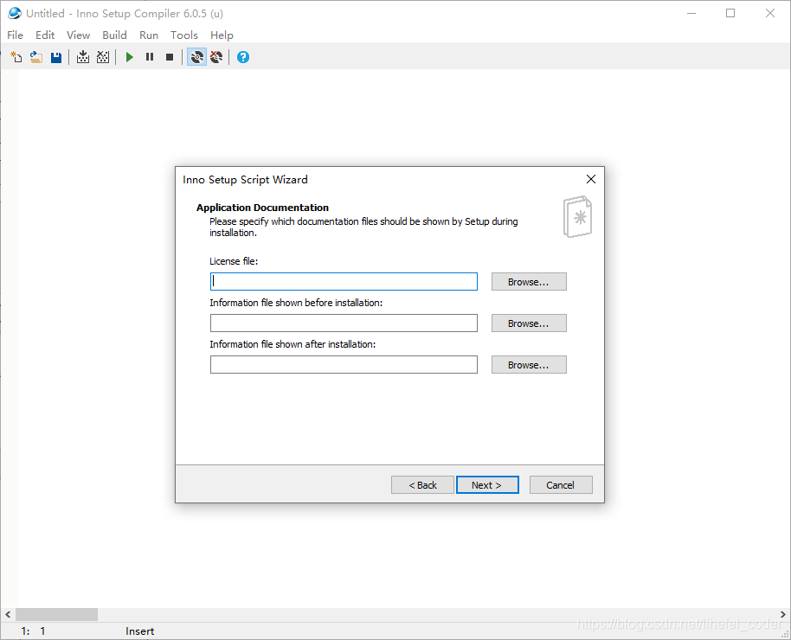Click the Target Uninstall toolbar icon

click(x=216, y=57)
